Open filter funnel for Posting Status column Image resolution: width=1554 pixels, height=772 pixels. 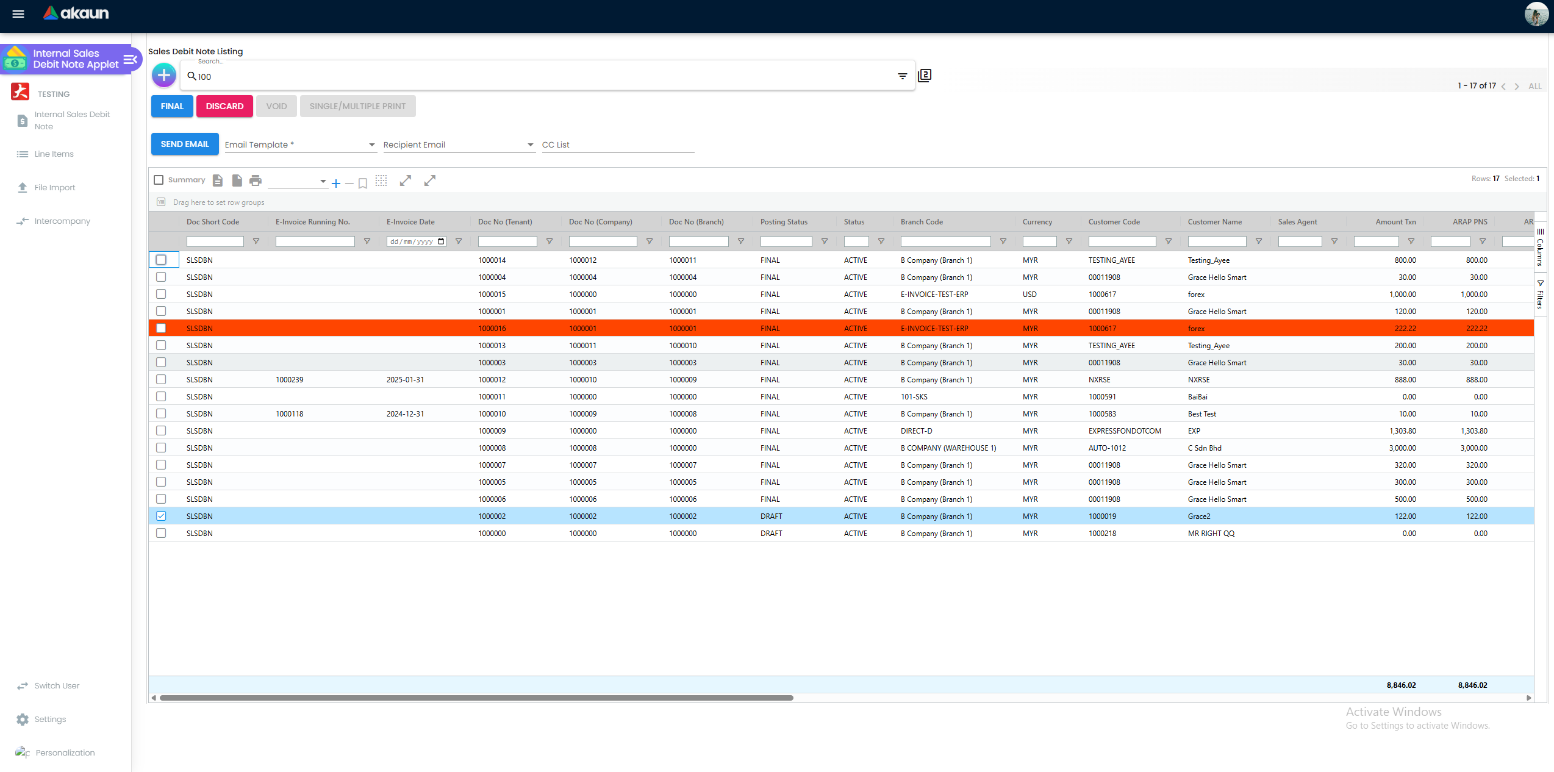coord(825,241)
